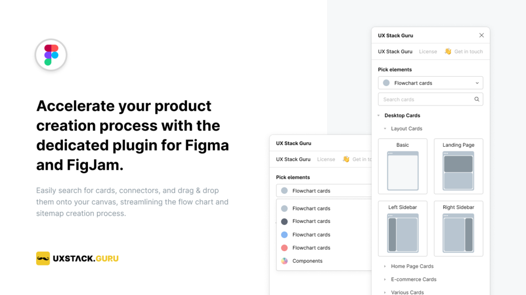Collapse the Desktop Cards section

379,115
